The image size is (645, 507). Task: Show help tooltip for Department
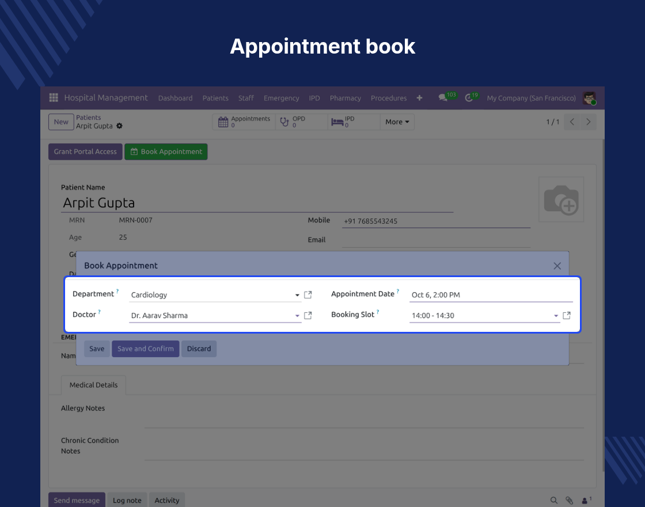(x=117, y=291)
